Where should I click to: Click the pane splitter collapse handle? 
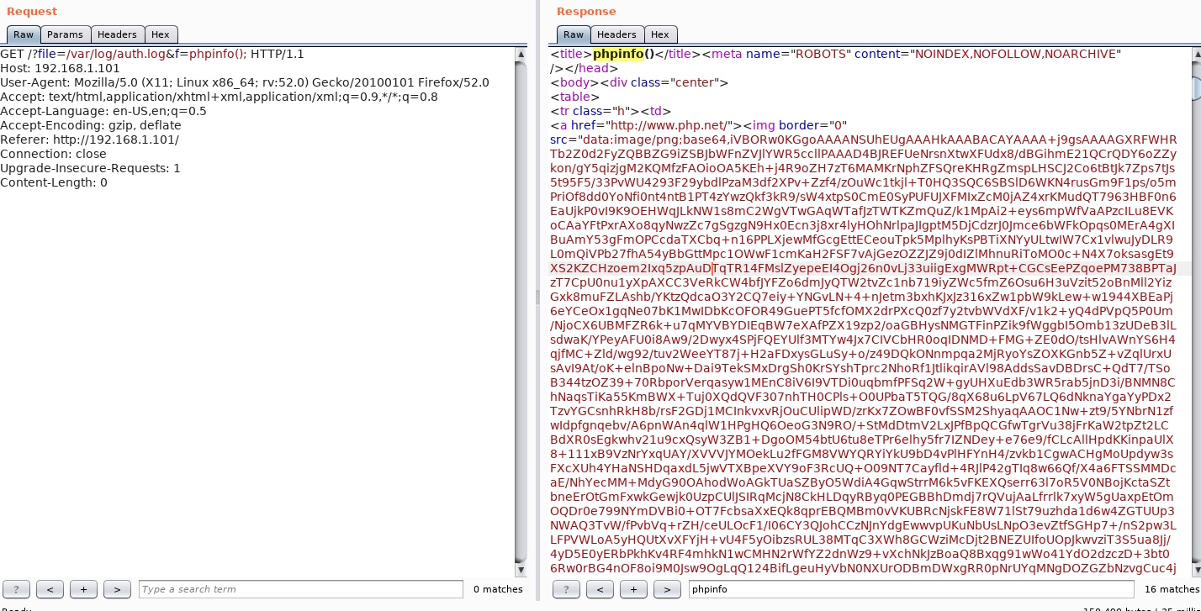point(539,297)
